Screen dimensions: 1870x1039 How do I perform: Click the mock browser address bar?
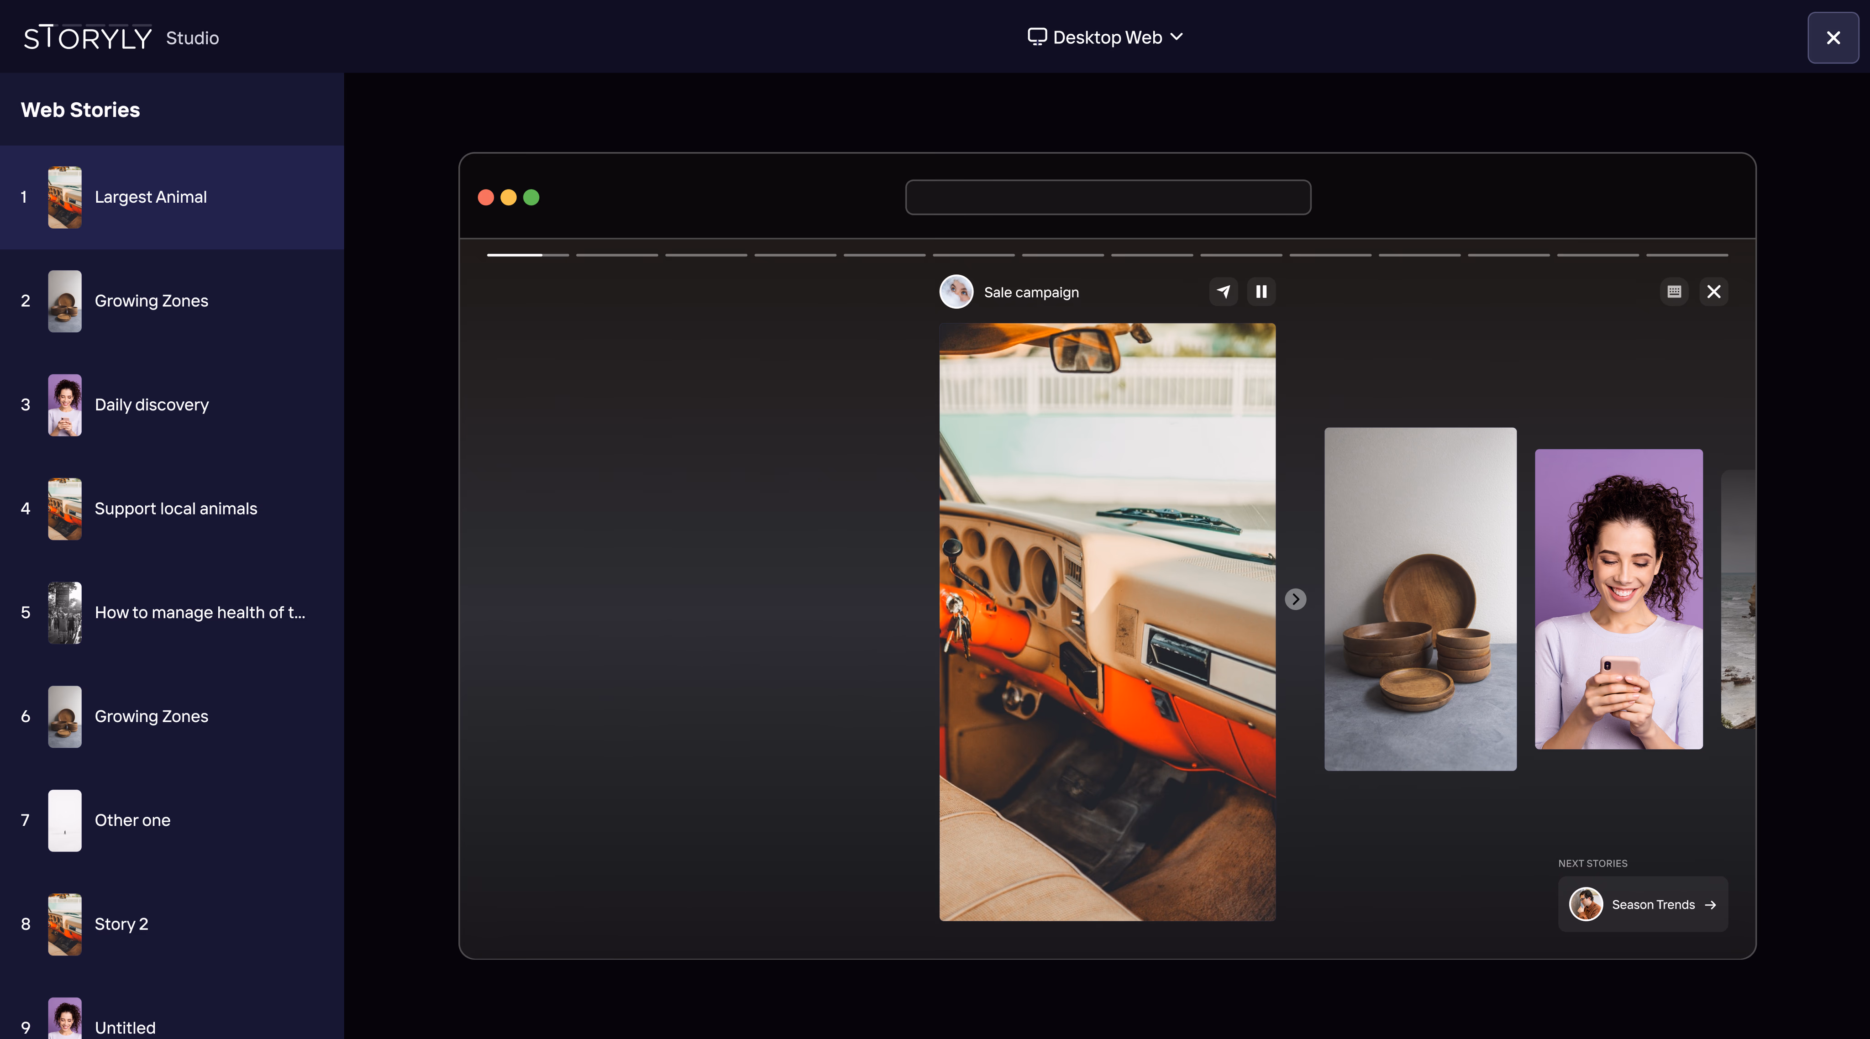(x=1108, y=198)
